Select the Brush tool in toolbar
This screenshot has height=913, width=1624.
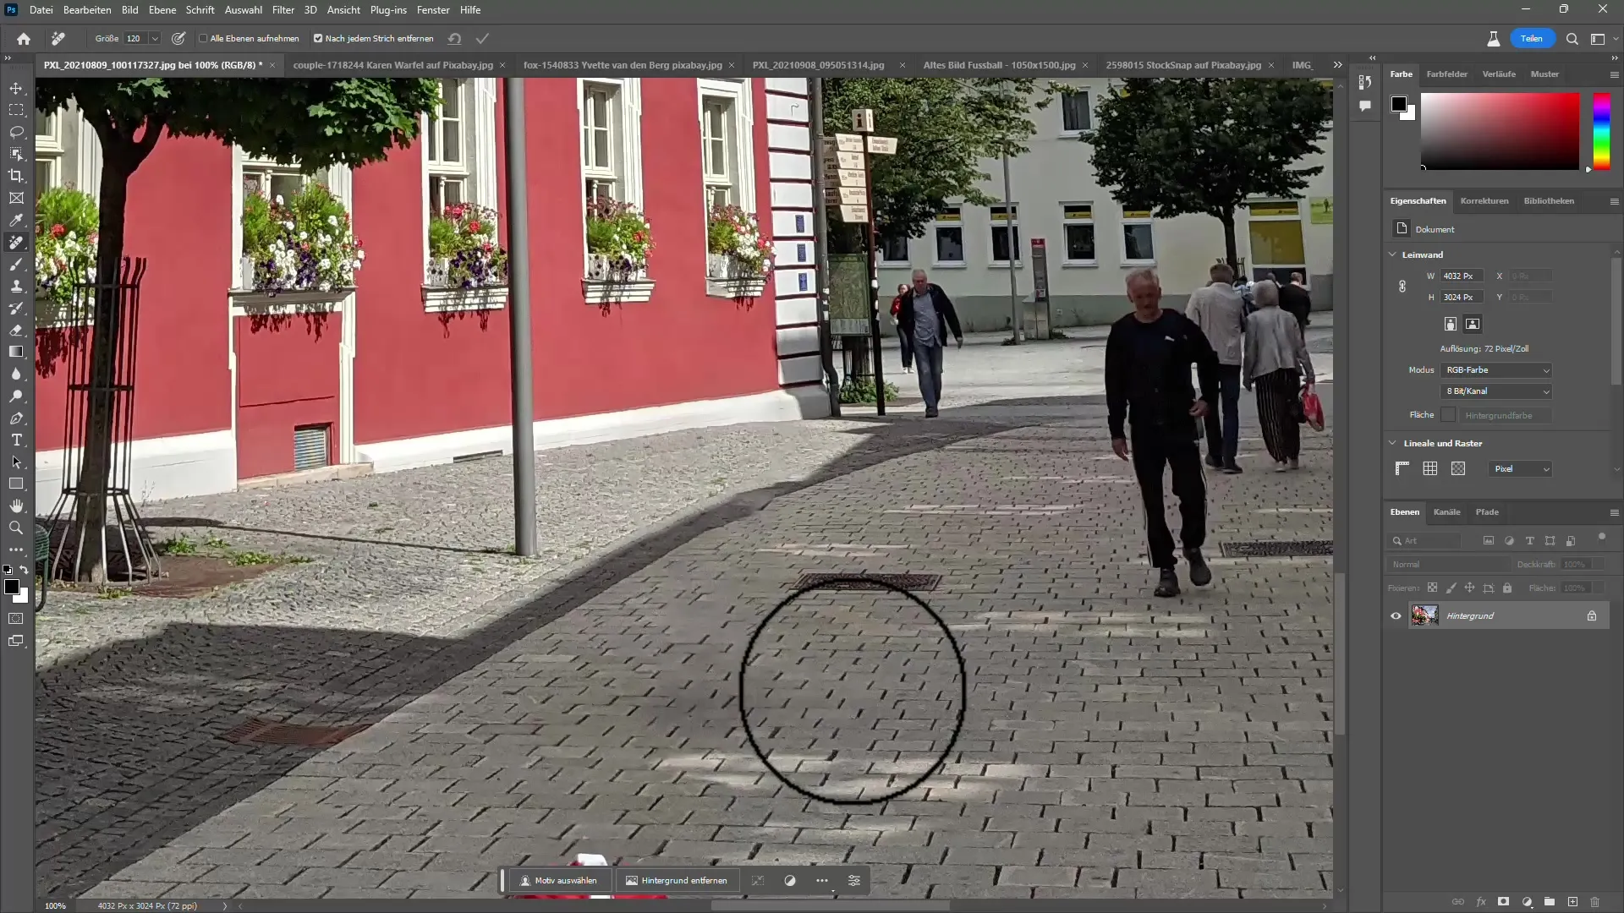click(15, 265)
